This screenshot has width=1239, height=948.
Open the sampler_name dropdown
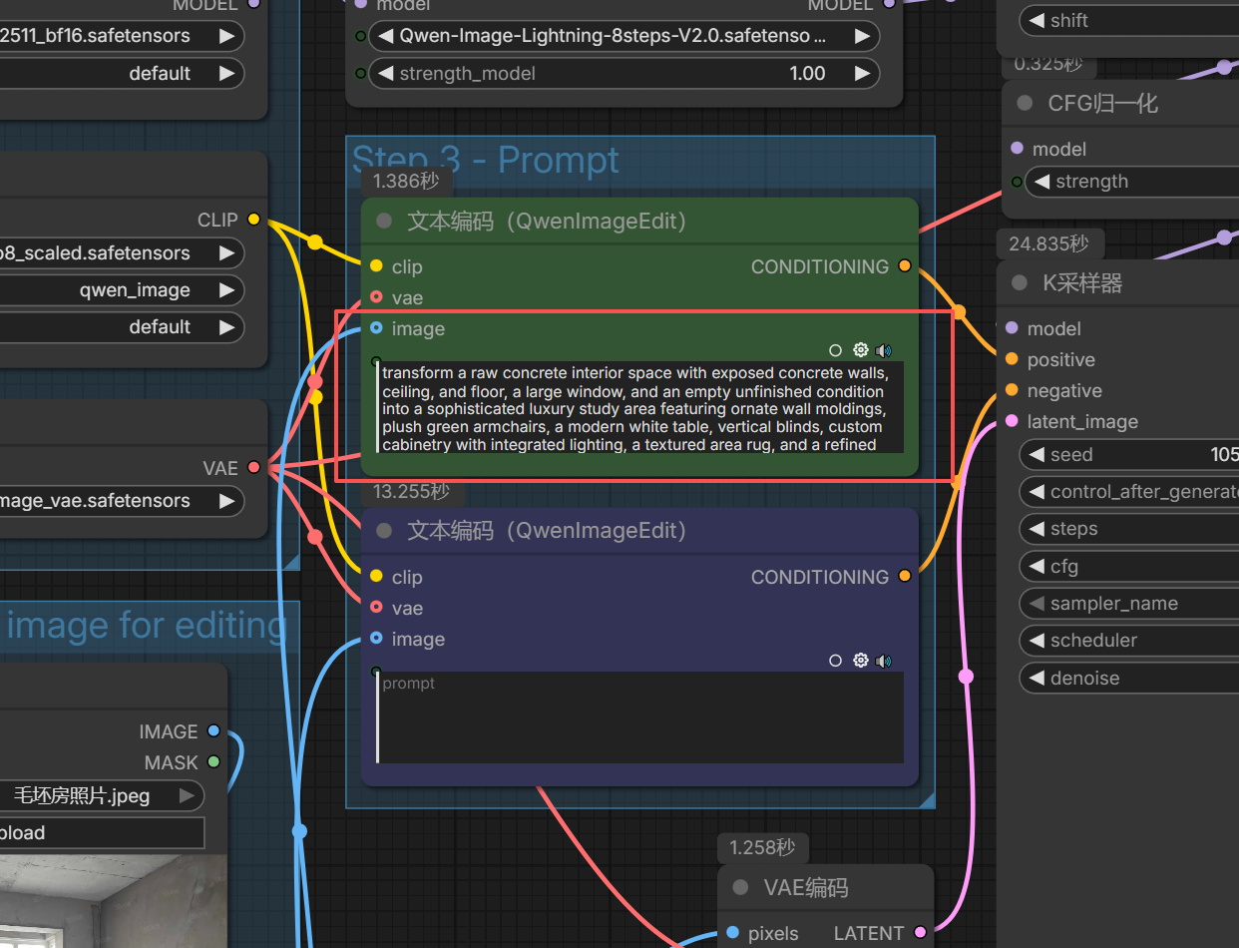pyautogui.click(x=1127, y=604)
